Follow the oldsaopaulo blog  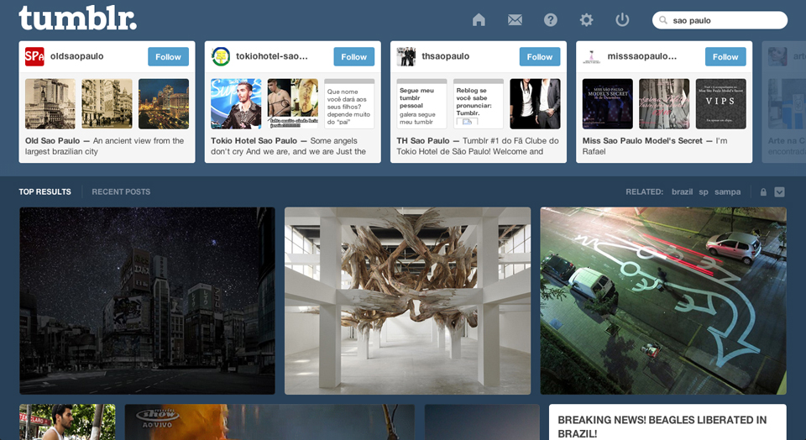[168, 56]
